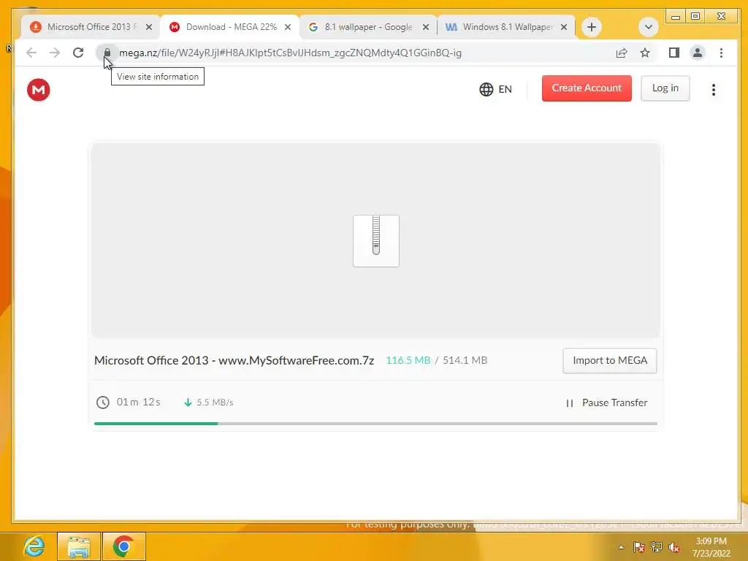Pause the file transfer
The width and height of the screenshot is (748, 561).
tap(606, 403)
